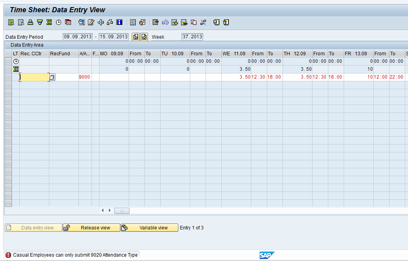
Task: Click the Tuesday hours cell in entry row
Action: (x=175, y=77)
